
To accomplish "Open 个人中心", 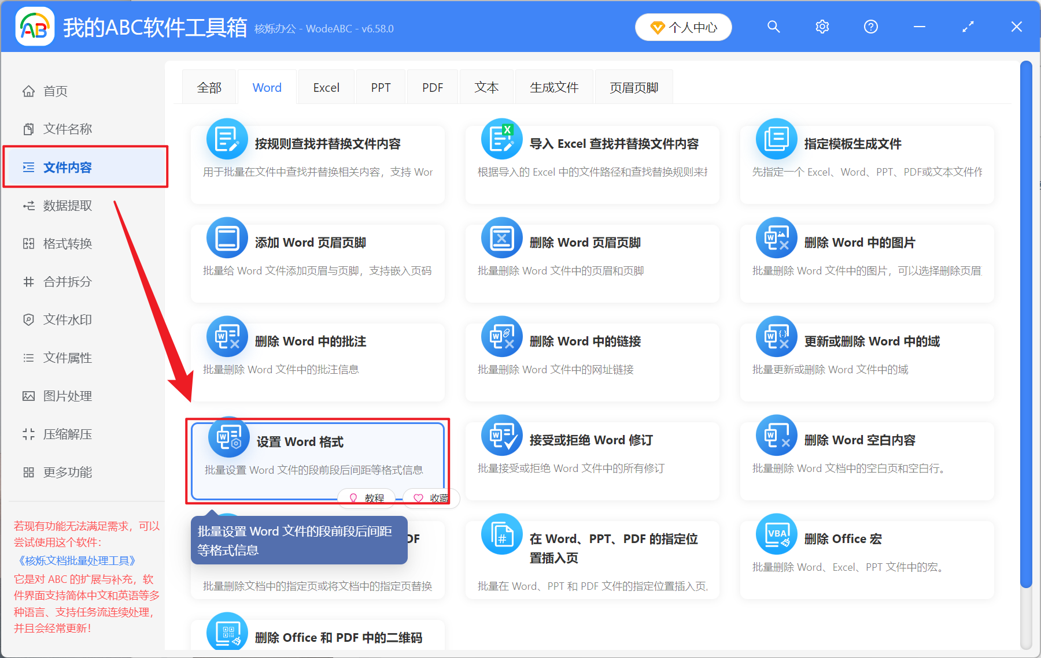I will 683,27.
